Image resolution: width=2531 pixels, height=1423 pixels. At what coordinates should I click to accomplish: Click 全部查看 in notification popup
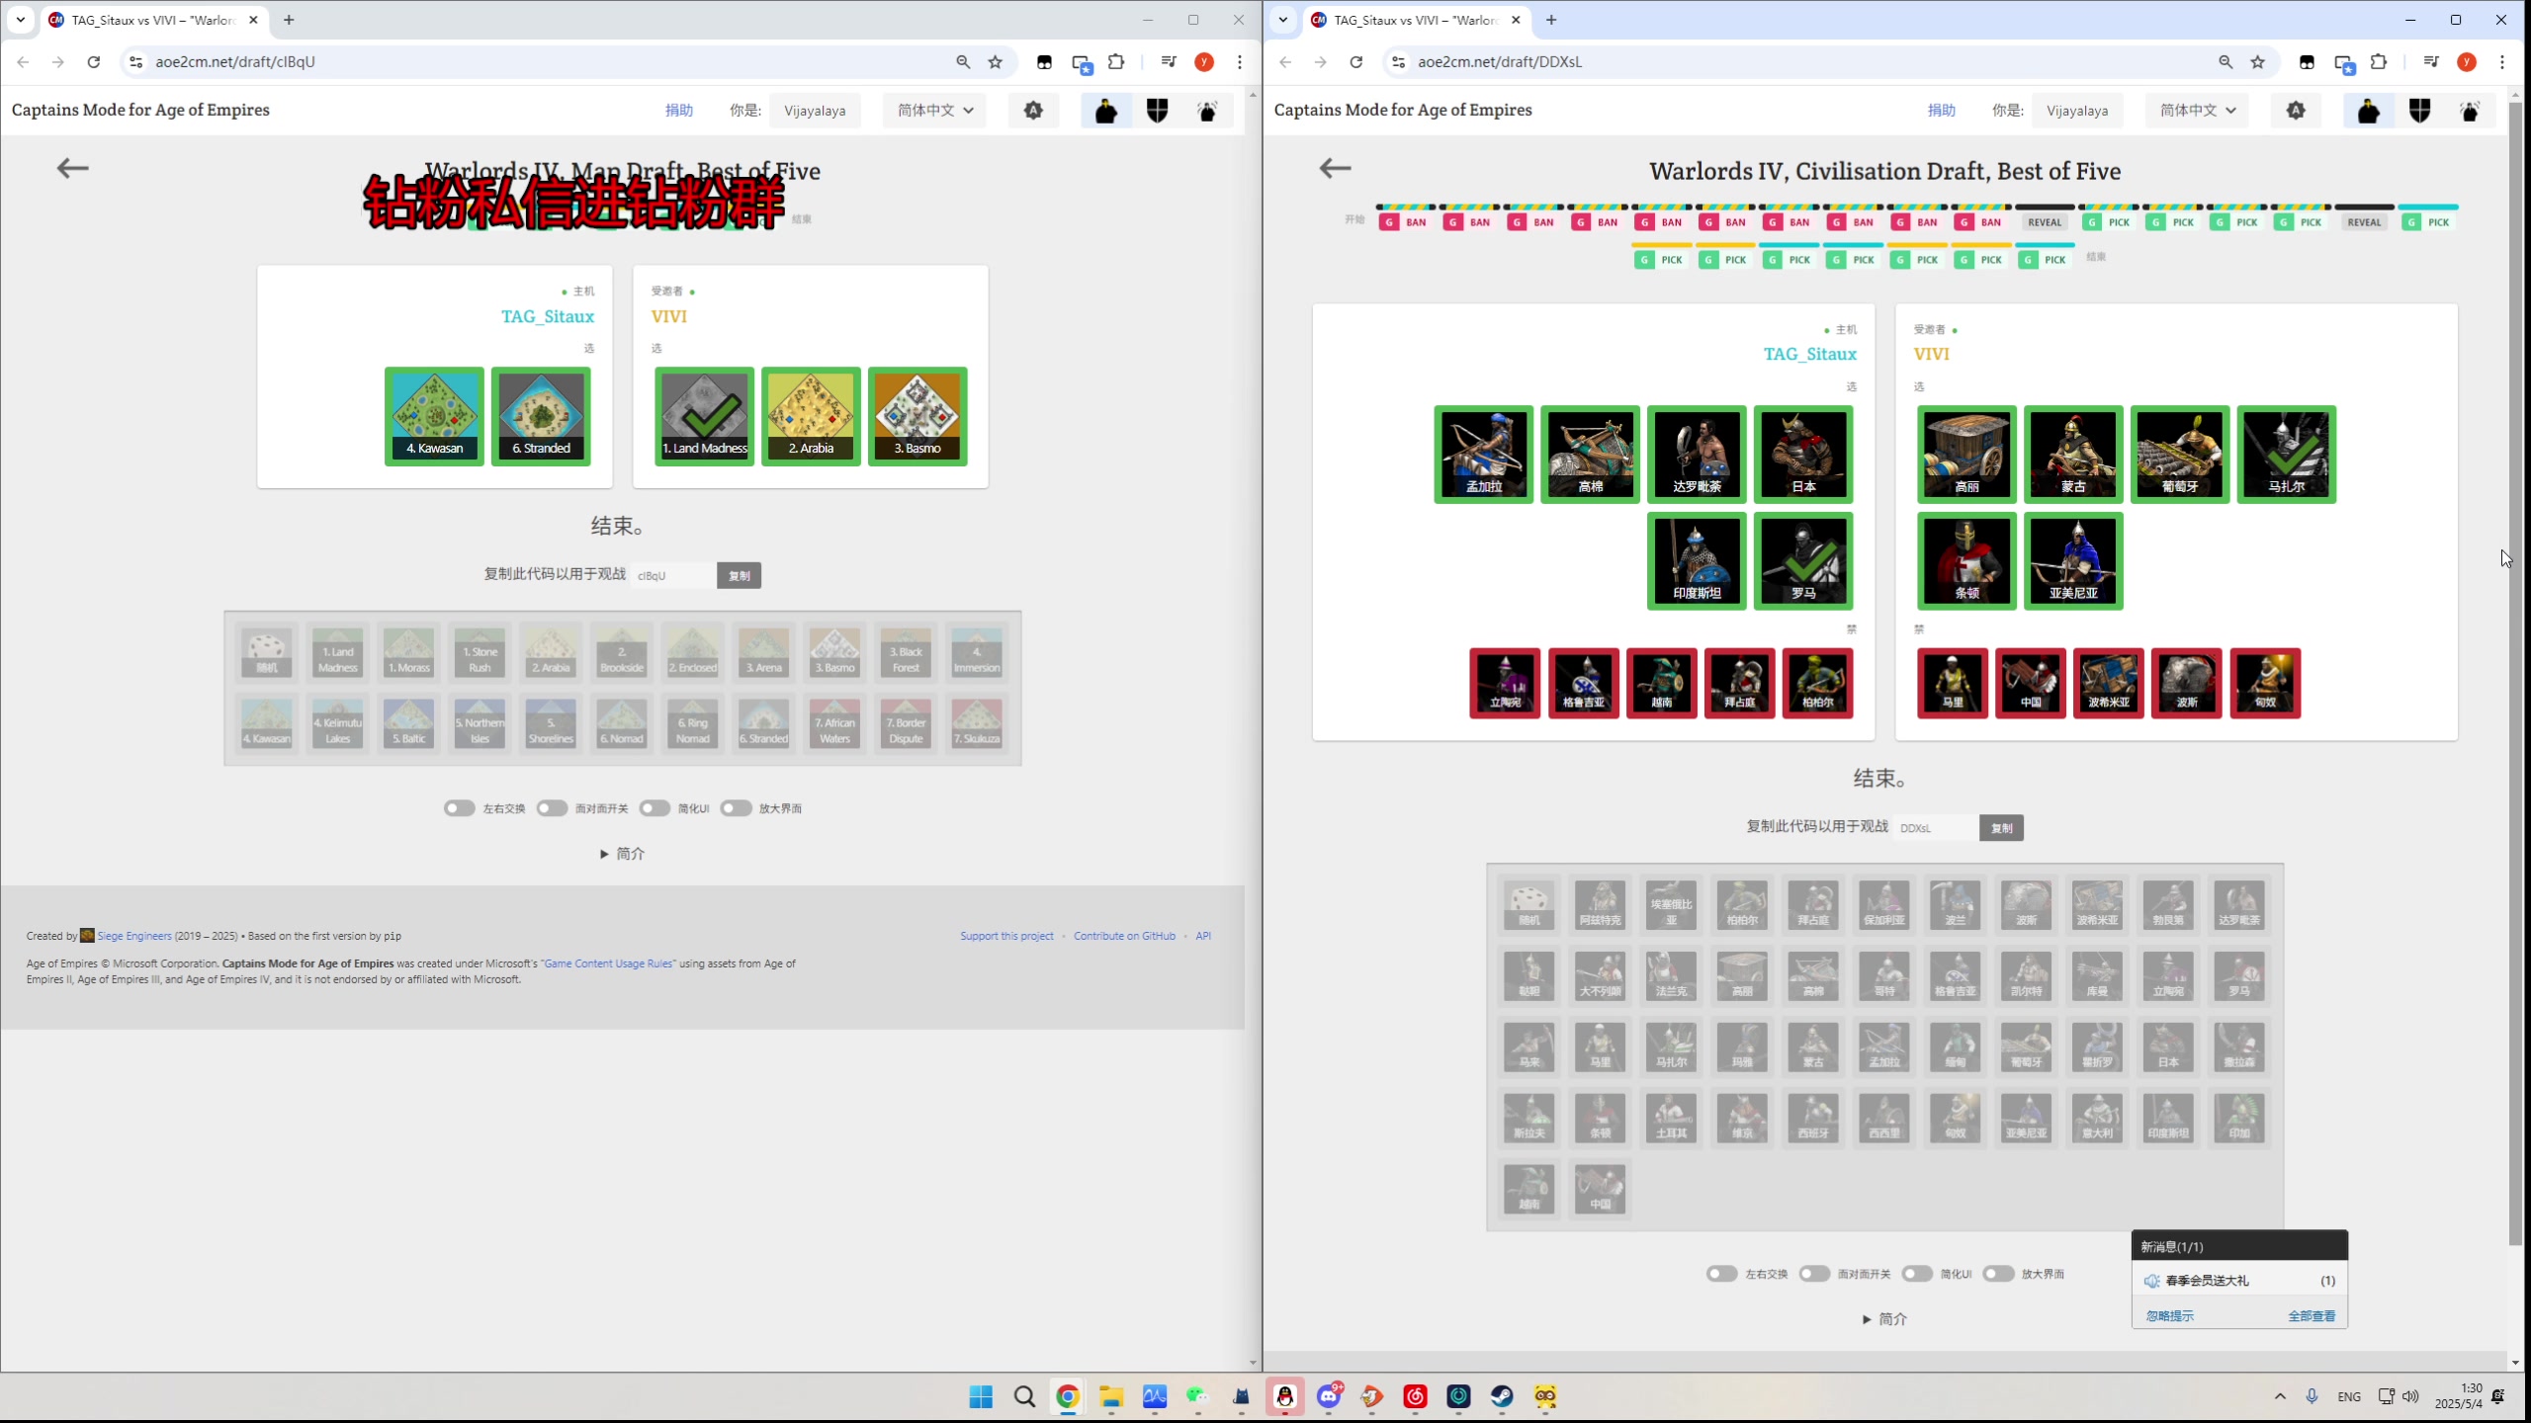tap(2312, 1316)
